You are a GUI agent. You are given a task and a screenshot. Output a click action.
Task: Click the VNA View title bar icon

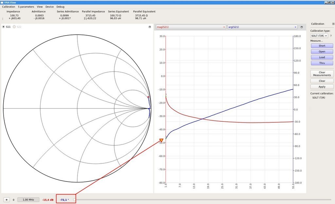[2, 2]
